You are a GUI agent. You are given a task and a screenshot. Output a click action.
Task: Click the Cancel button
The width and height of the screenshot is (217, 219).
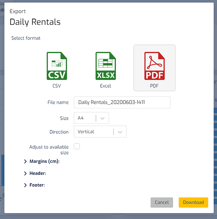162,202
